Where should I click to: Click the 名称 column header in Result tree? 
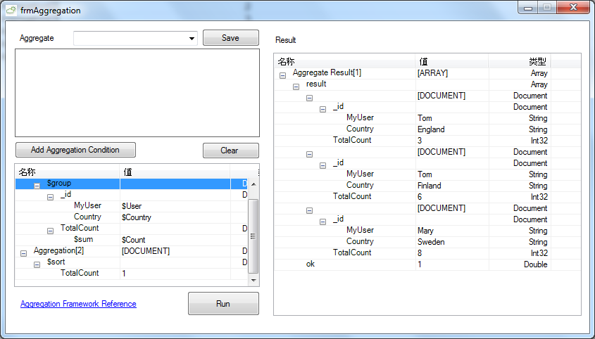point(345,61)
